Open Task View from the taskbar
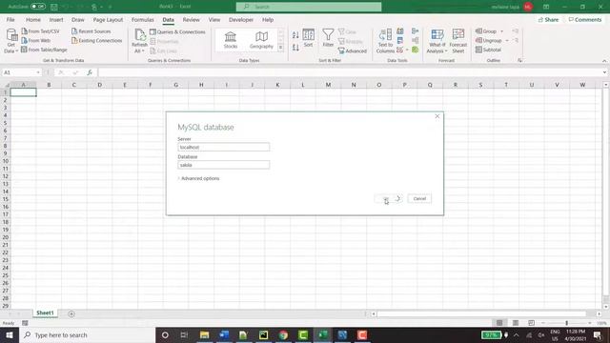 pyautogui.click(x=184, y=334)
